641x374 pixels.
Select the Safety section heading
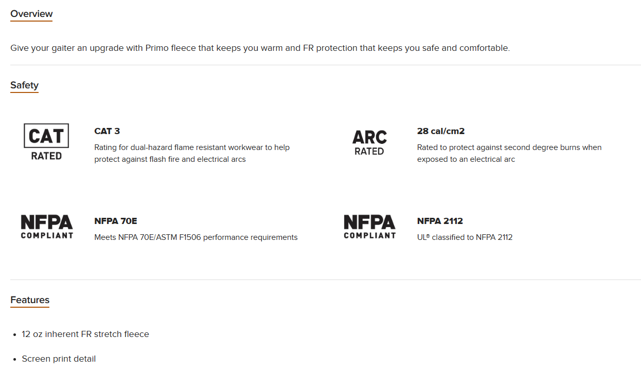pos(24,85)
